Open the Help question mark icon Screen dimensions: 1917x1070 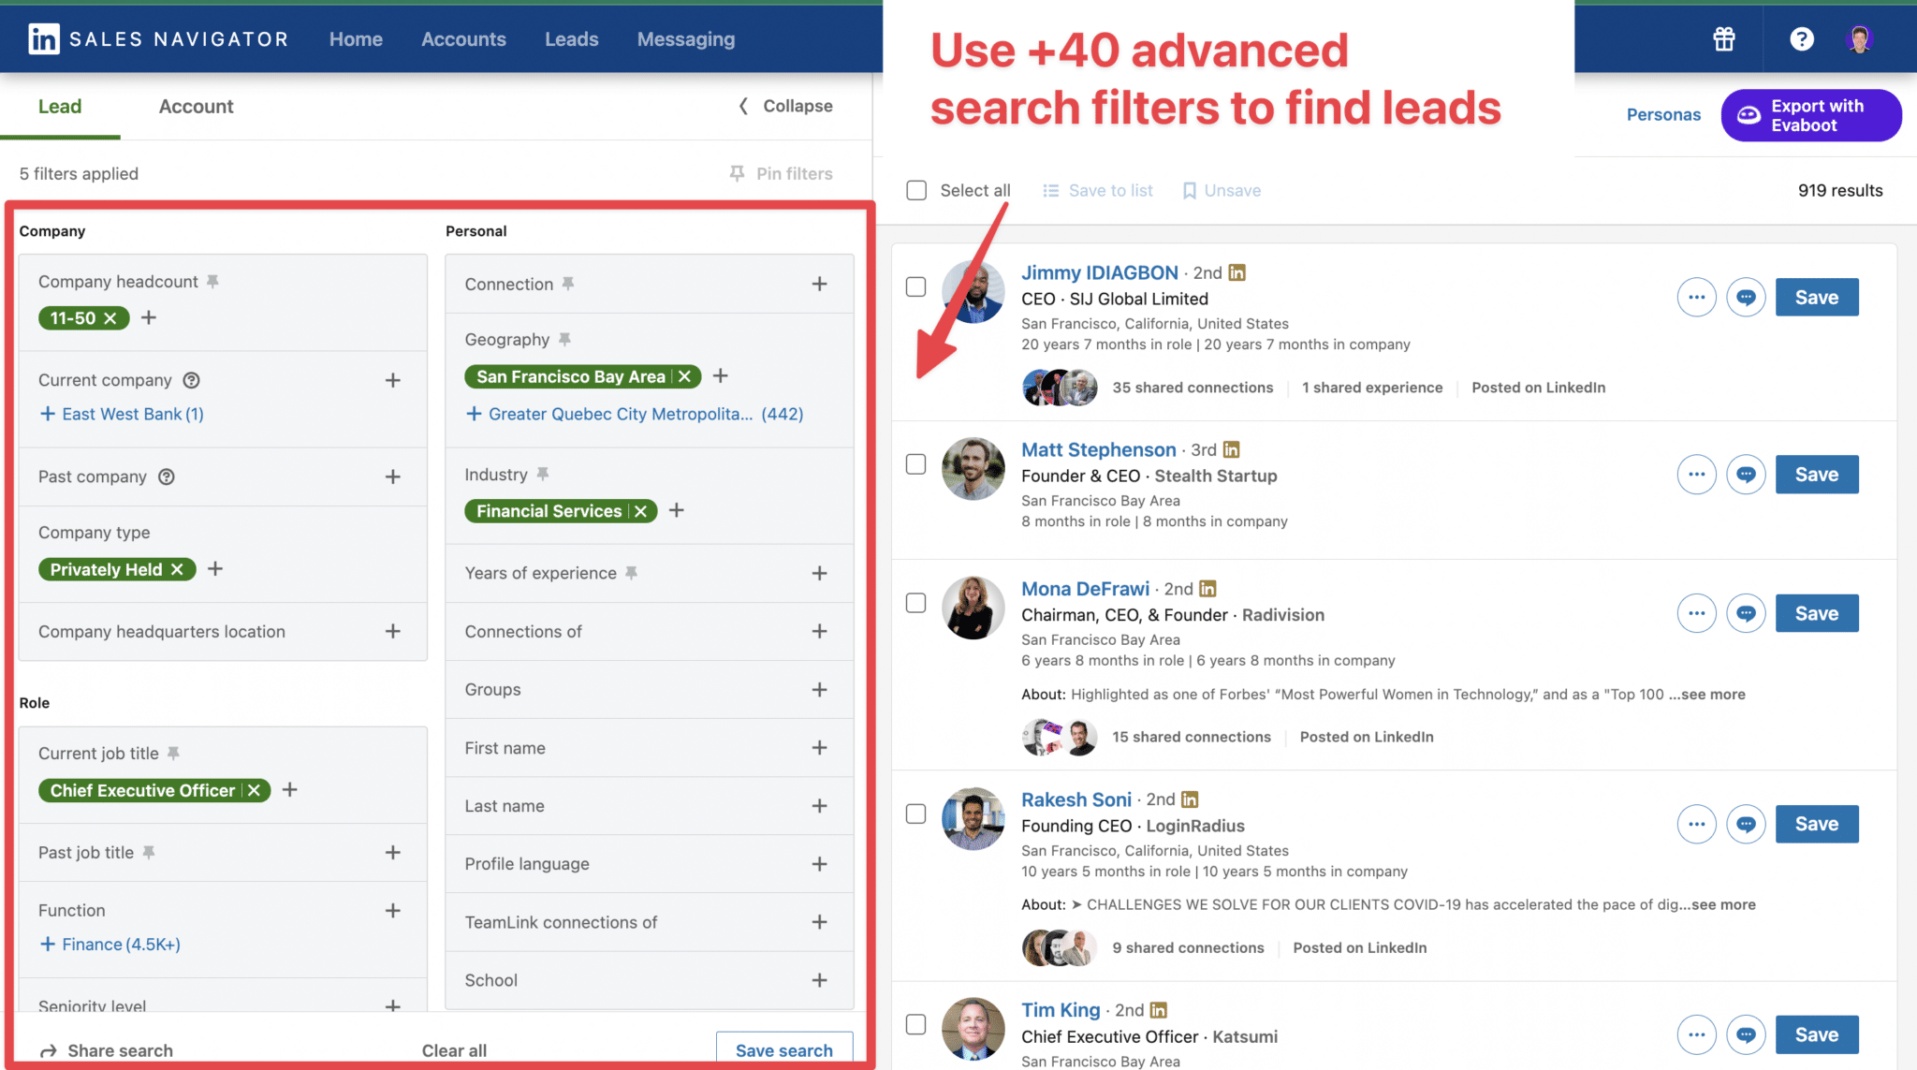[x=1800, y=38]
